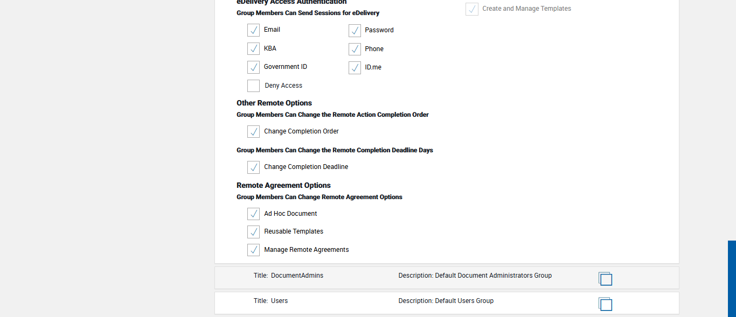Uncheck Change Completion Deadline option

click(x=253, y=167)
